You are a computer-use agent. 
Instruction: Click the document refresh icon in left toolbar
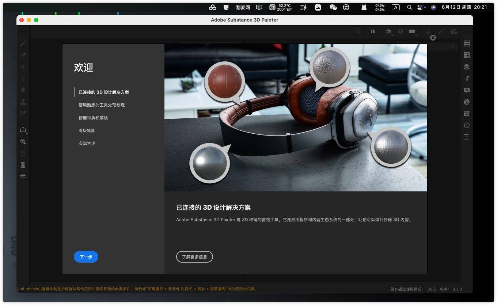23,165
